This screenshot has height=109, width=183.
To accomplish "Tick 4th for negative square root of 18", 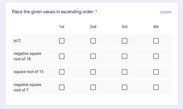I will 156,56.
